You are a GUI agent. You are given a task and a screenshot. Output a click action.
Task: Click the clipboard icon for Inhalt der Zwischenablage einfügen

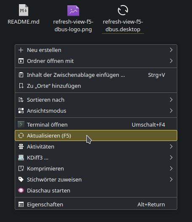point(21,75)
